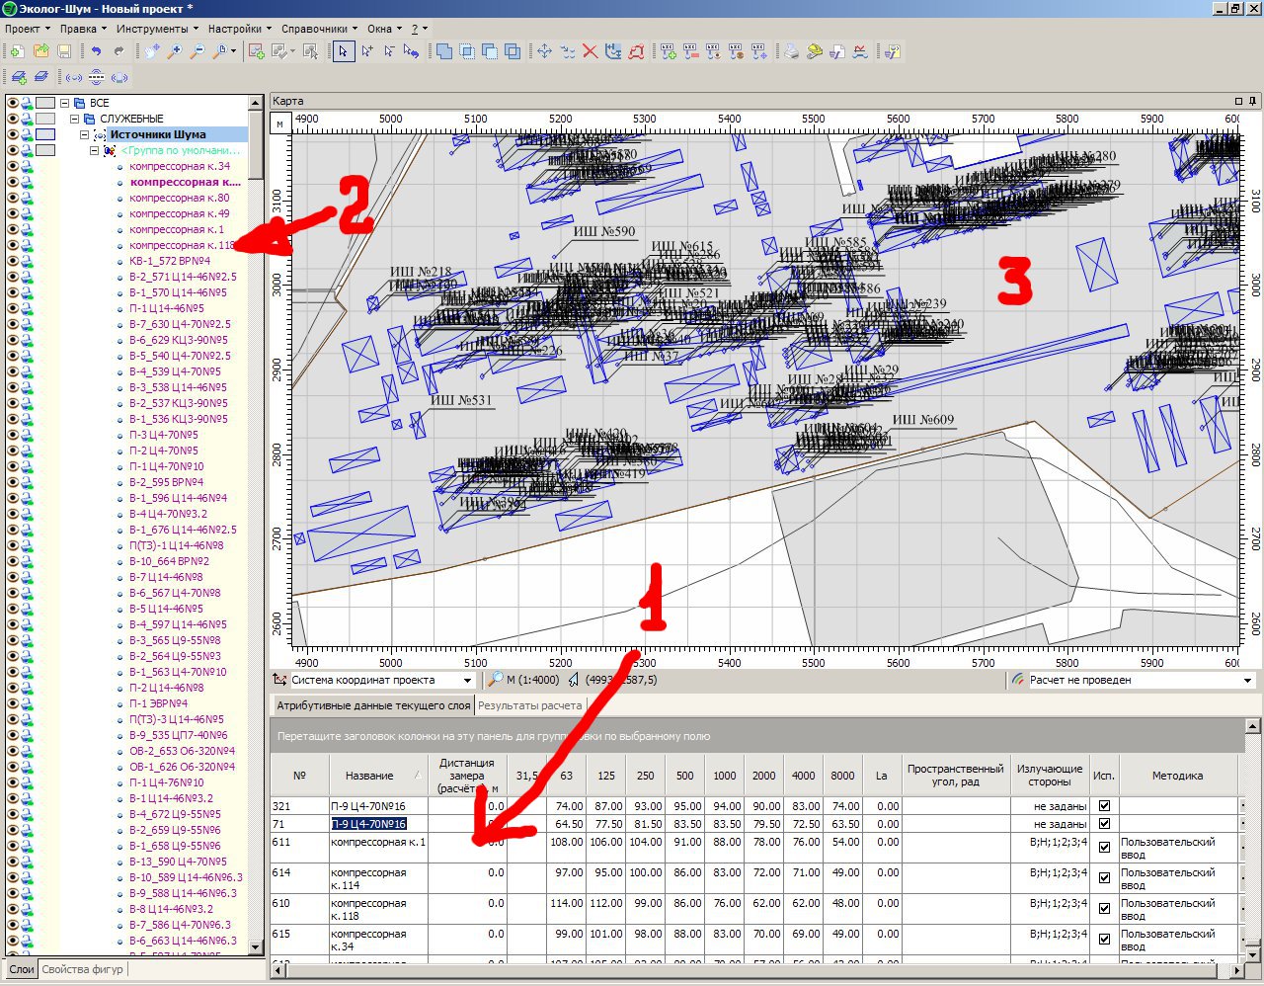Open the Свойства фигур tab
This screenshot has height=986, width=1264.
[x=82, y=969]
